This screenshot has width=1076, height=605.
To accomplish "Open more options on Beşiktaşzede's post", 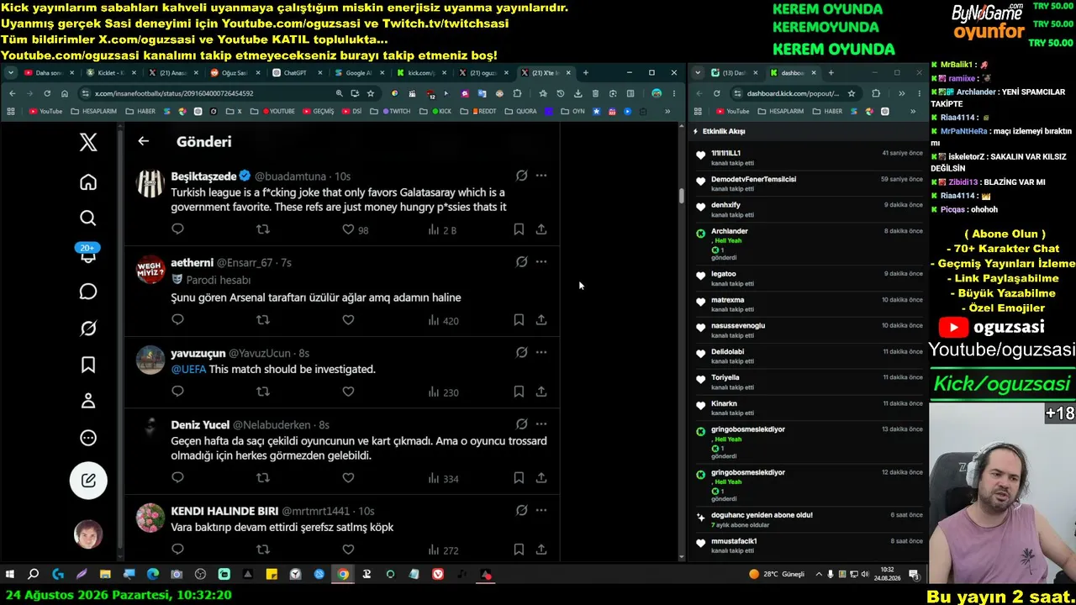I will 541,176.
